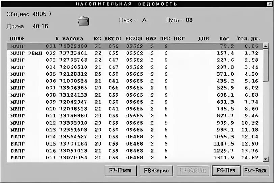The height and width of the screenshot is (183, 274).
Task: Close the Накопительная ведомость window
Action: coord(269,4)
